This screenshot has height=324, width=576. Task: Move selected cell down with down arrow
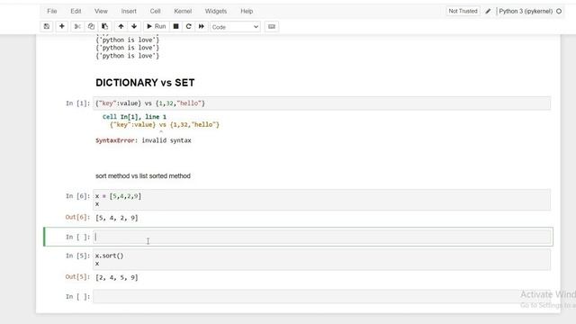coord(134,26)
